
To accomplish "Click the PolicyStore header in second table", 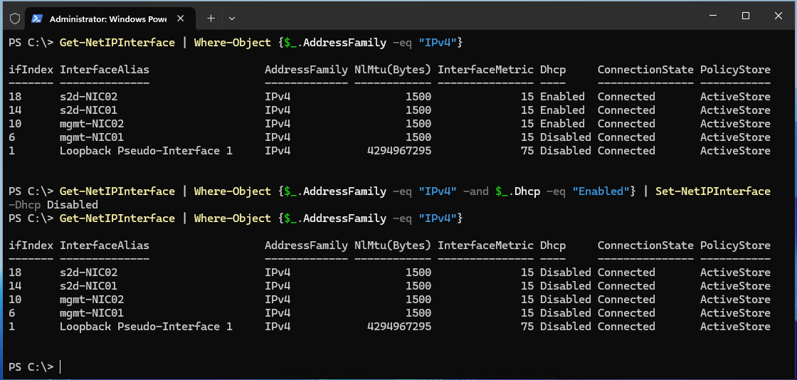I will (735, 246).
